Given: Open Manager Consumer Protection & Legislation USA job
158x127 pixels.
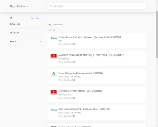Looking at the screenshot, I should (91, 55).
